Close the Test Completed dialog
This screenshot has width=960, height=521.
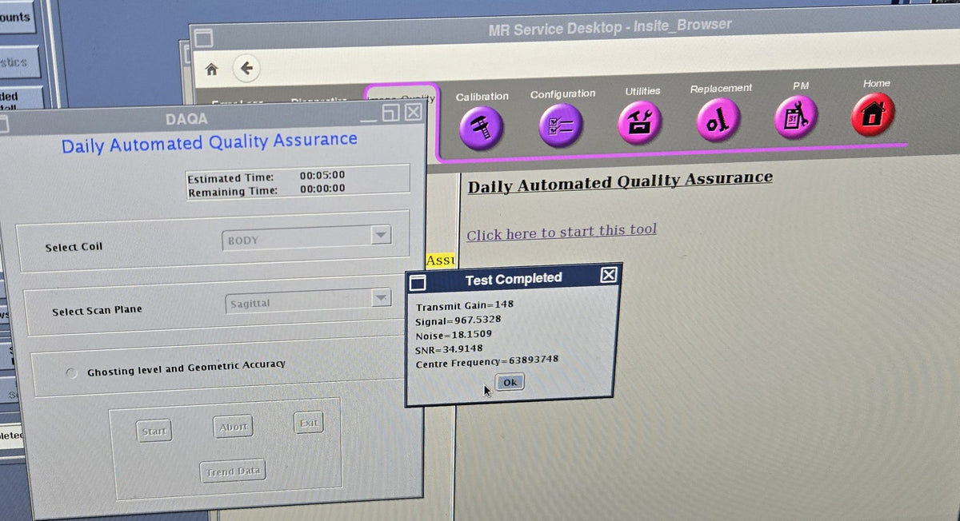click(609, 275)
